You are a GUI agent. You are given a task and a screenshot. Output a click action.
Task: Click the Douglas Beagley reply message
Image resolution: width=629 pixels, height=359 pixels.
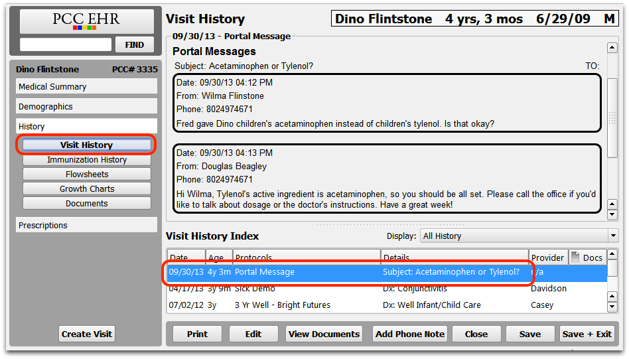pos(387,179)
